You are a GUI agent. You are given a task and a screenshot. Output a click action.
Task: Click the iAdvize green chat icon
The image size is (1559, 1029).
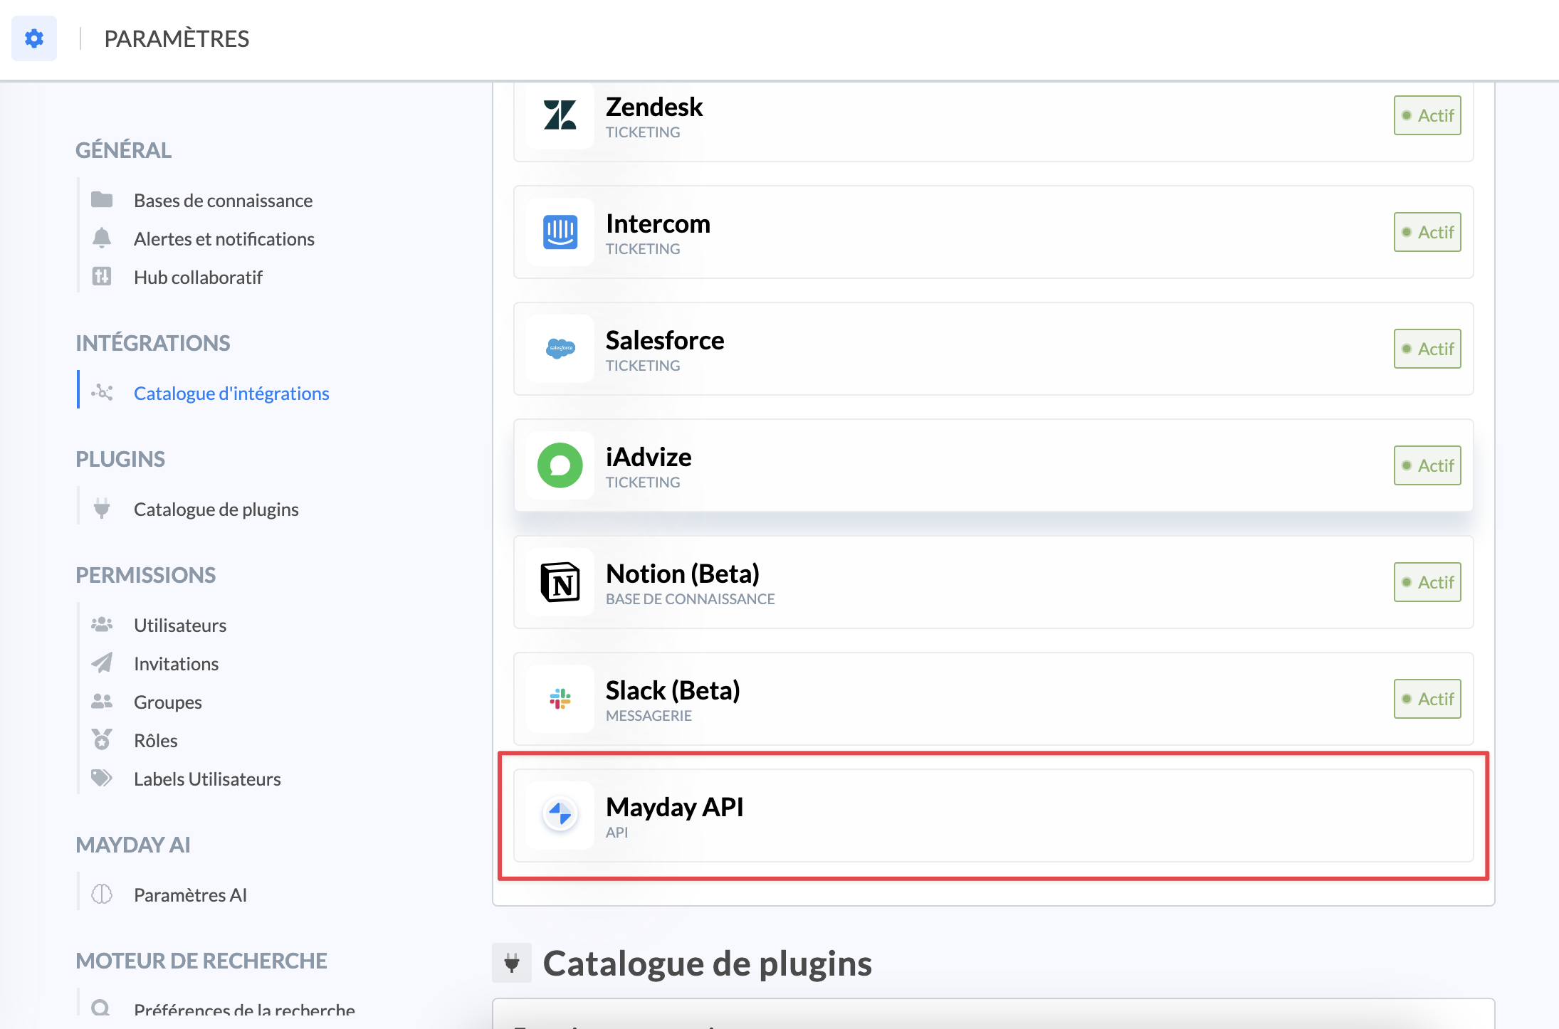click(560, 465)
